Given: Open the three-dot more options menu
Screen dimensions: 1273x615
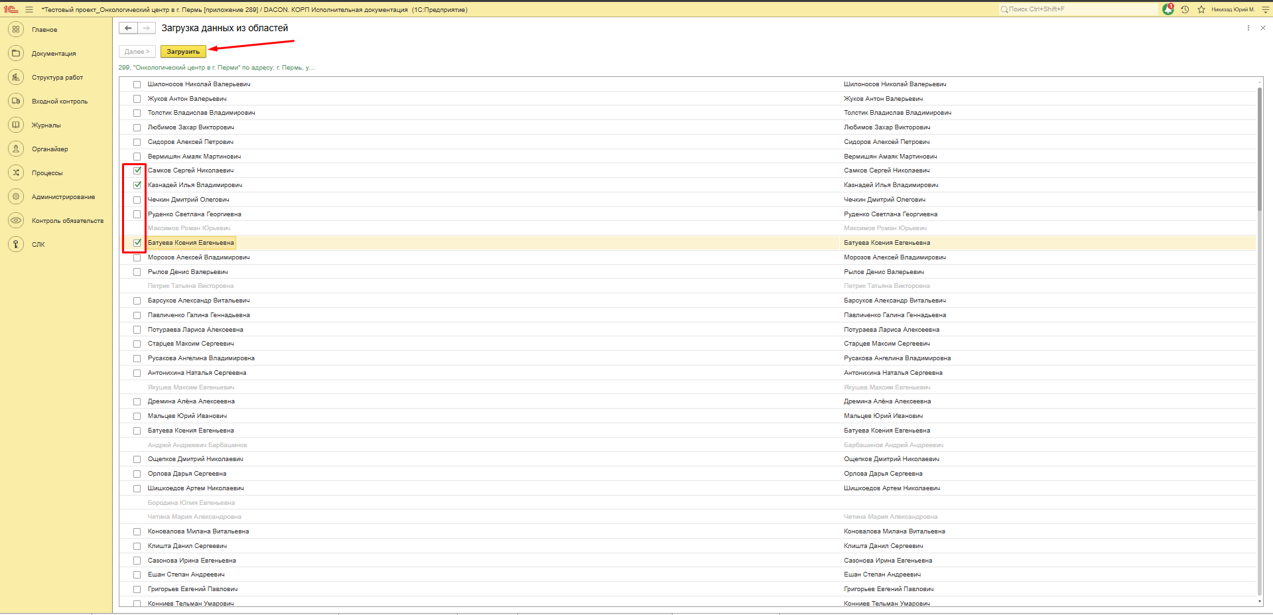Looking at the screenshot, I should tap(1248, 28).
